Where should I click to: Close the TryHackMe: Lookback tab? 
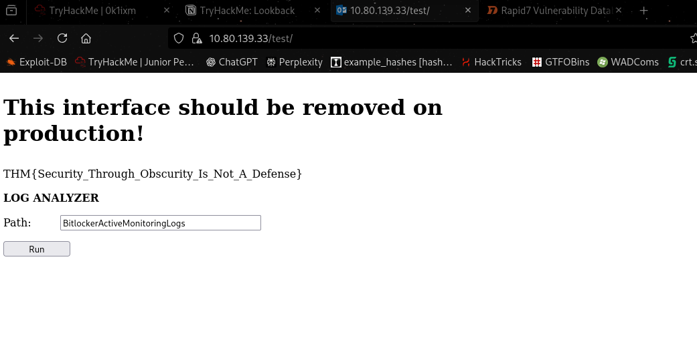317,11
